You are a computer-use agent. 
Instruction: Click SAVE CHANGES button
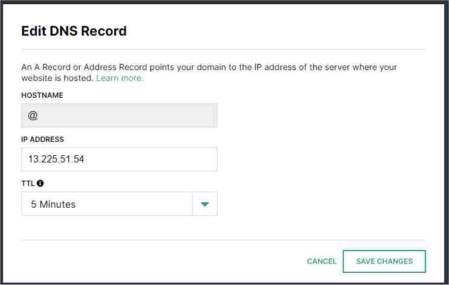click(x=384, y=261)
